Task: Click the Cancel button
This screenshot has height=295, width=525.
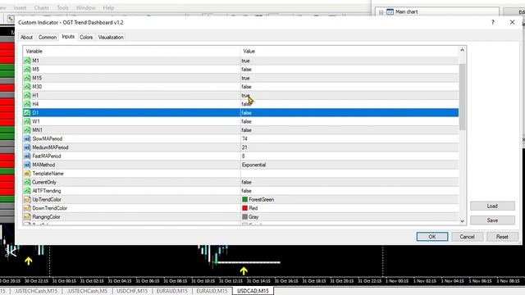Action: (467, 237)
